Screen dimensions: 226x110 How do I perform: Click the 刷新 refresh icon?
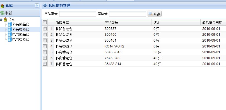pyautogui.click(x=2, y=13)
